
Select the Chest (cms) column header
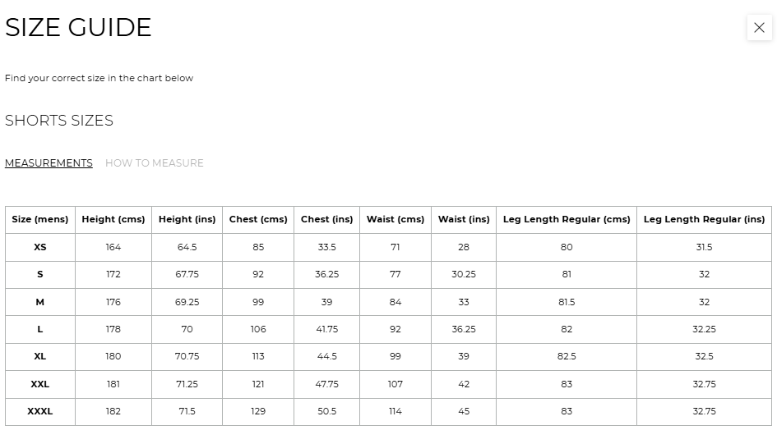pos(258,220)
